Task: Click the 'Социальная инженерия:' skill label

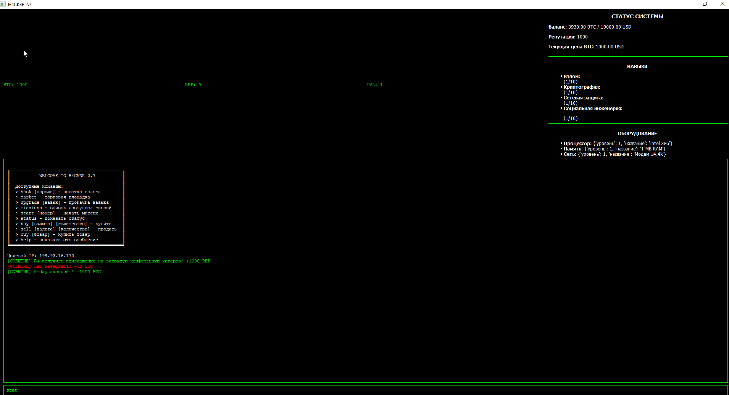Action: click(593, 109)
